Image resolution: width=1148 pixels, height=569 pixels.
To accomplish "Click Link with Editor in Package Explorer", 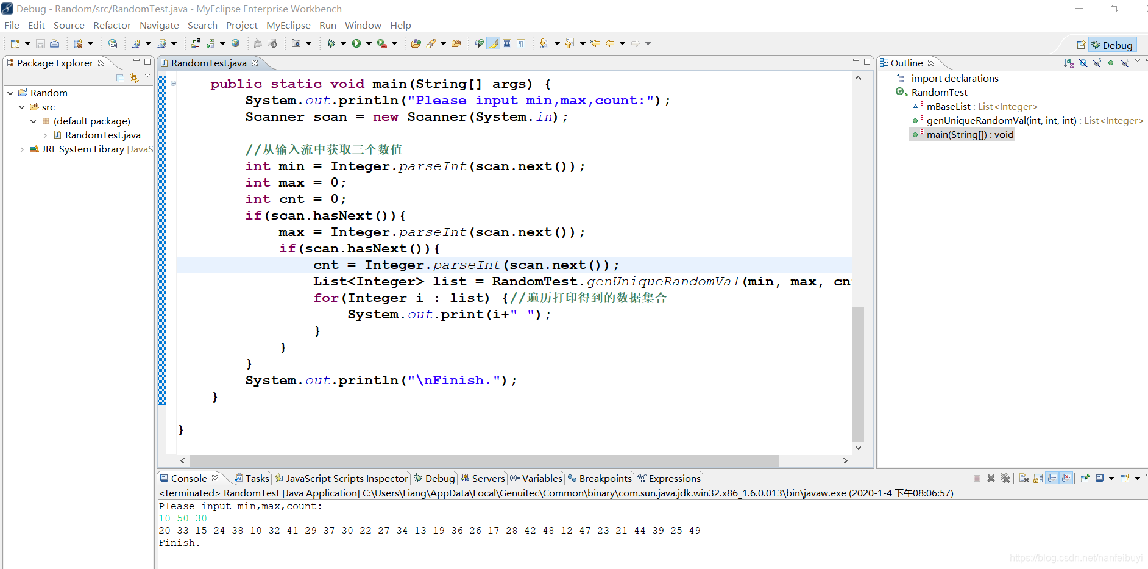I will [x=134, y=78].
